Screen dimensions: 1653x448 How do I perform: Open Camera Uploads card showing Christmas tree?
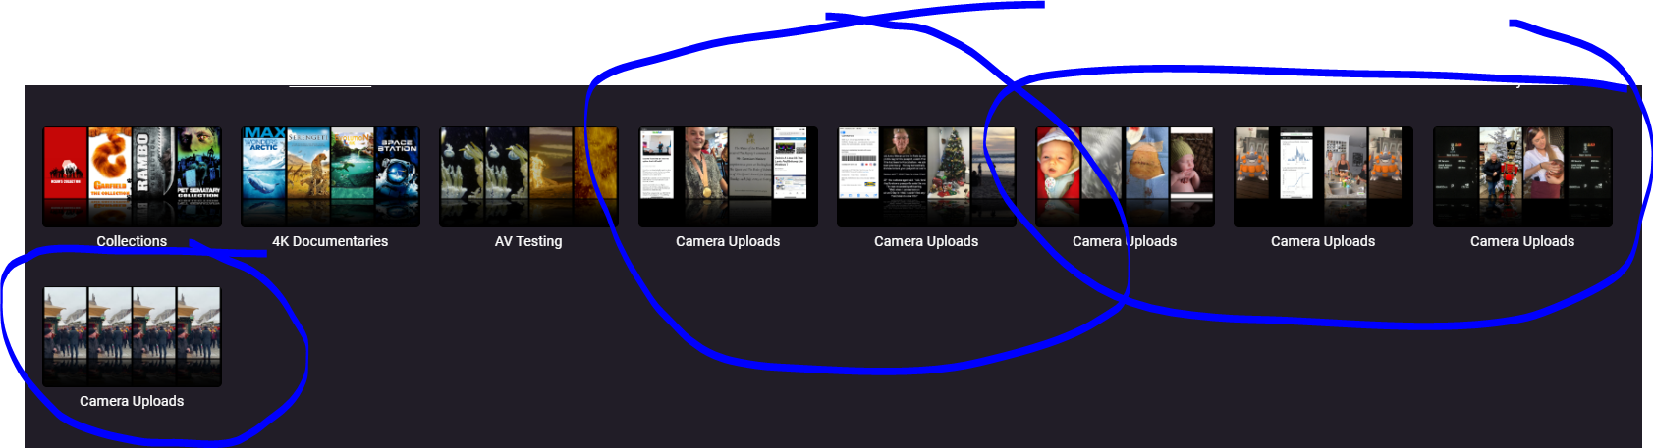926,176
